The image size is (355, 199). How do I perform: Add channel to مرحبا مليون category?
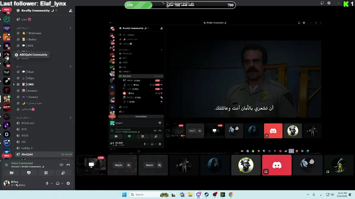tap(70, 28)
